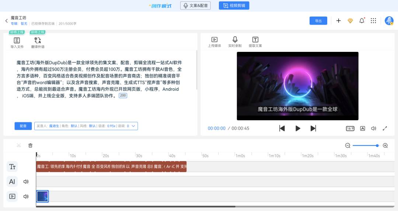Click the horizontal timeline scrollbar
The height and width of the screenshot is (211, 398).
coord(136,207)
